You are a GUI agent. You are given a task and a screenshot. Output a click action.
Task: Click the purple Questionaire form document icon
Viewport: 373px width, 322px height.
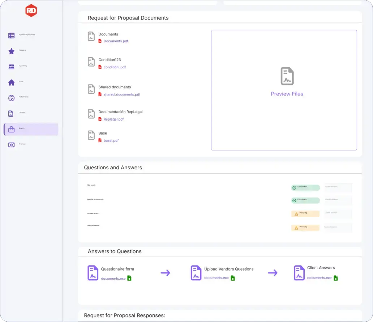click(93, 273)
